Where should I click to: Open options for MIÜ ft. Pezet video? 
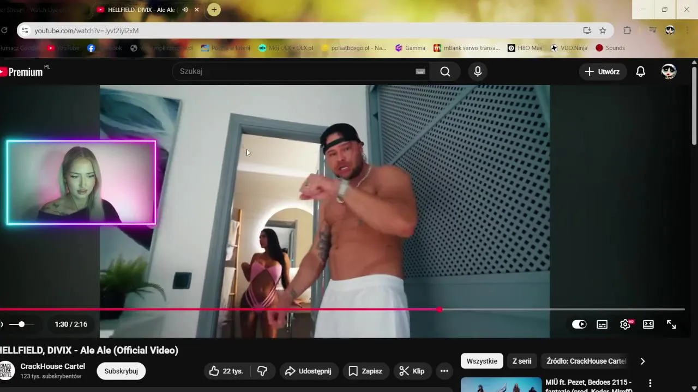(x=650, y=384)
